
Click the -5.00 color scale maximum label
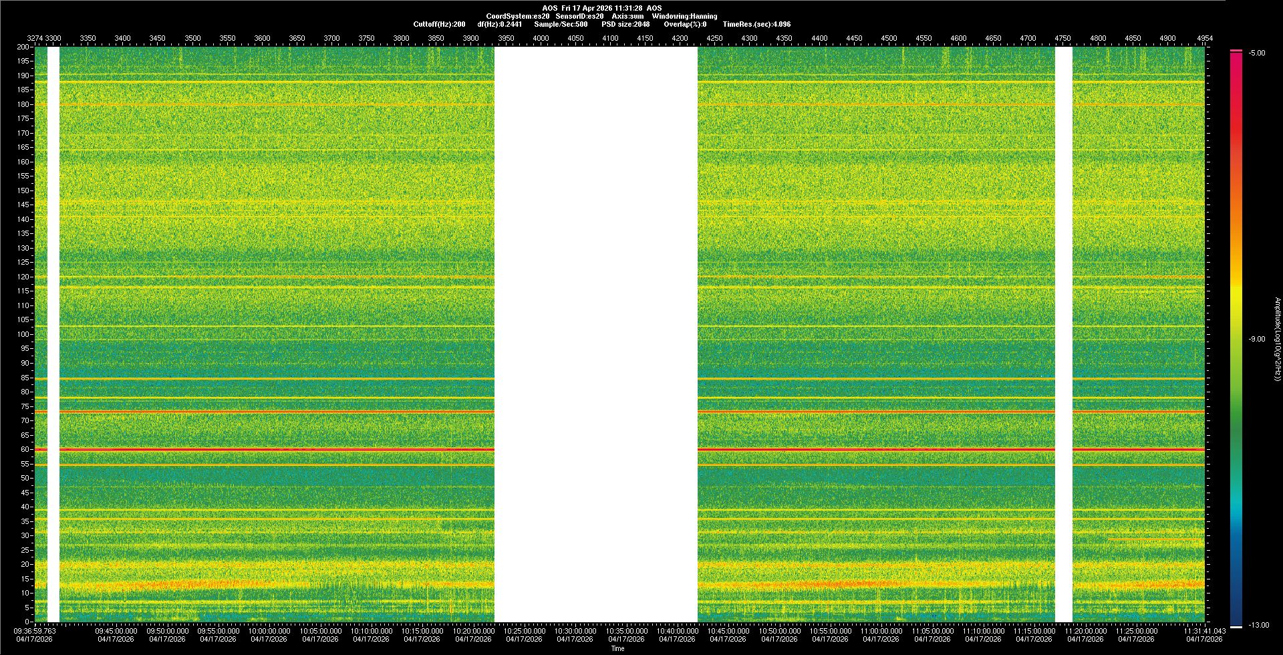1256,53
